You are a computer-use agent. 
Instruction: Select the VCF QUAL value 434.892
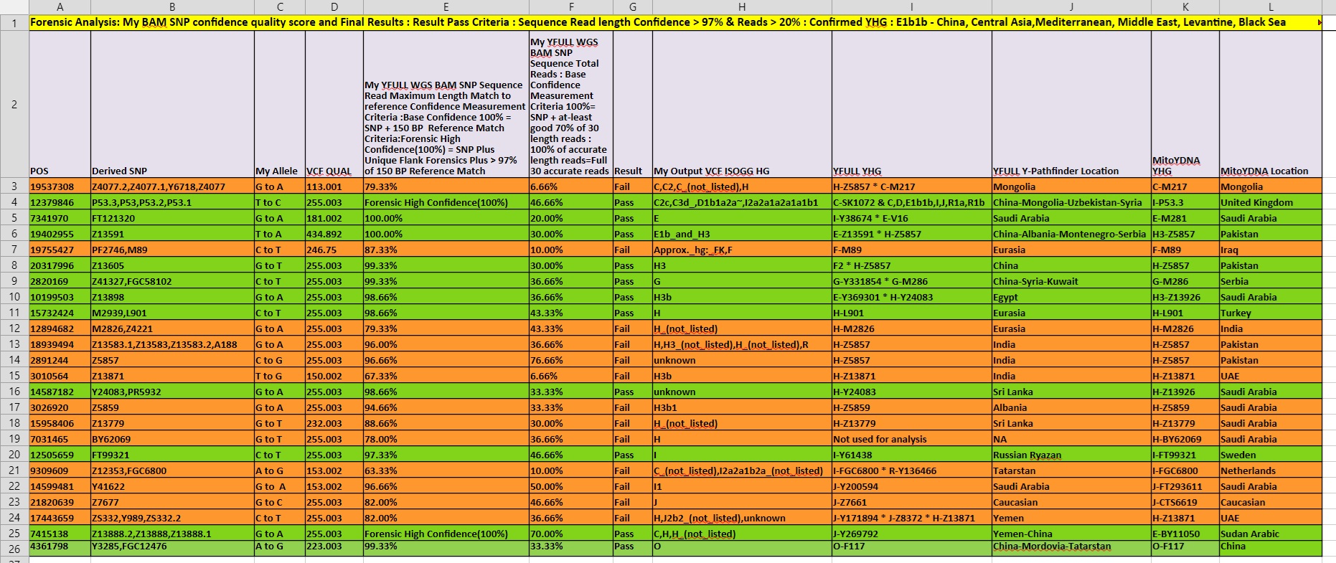(334, 234)
